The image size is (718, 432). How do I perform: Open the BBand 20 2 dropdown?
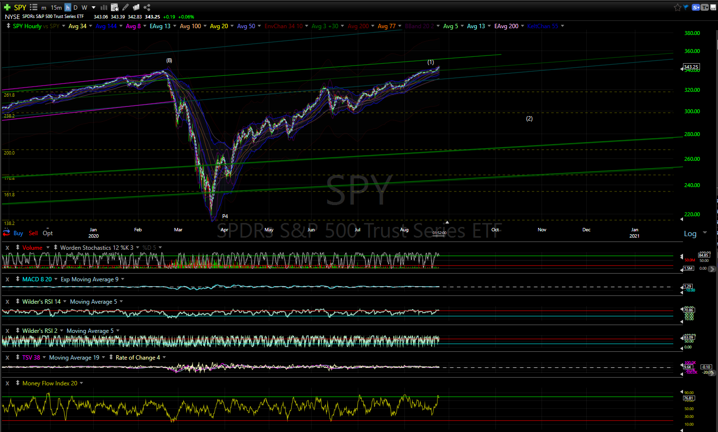pos(438,26)
